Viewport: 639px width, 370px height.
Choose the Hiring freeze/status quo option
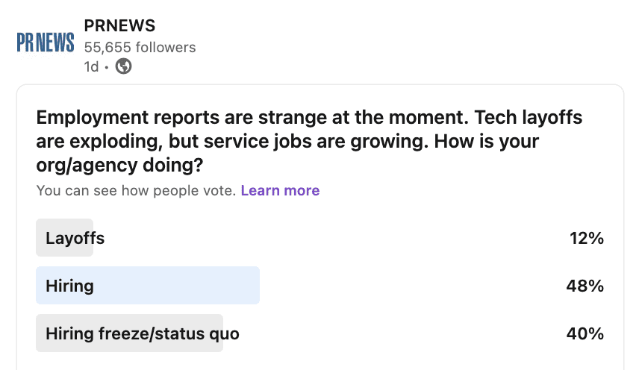click(142, 333)
